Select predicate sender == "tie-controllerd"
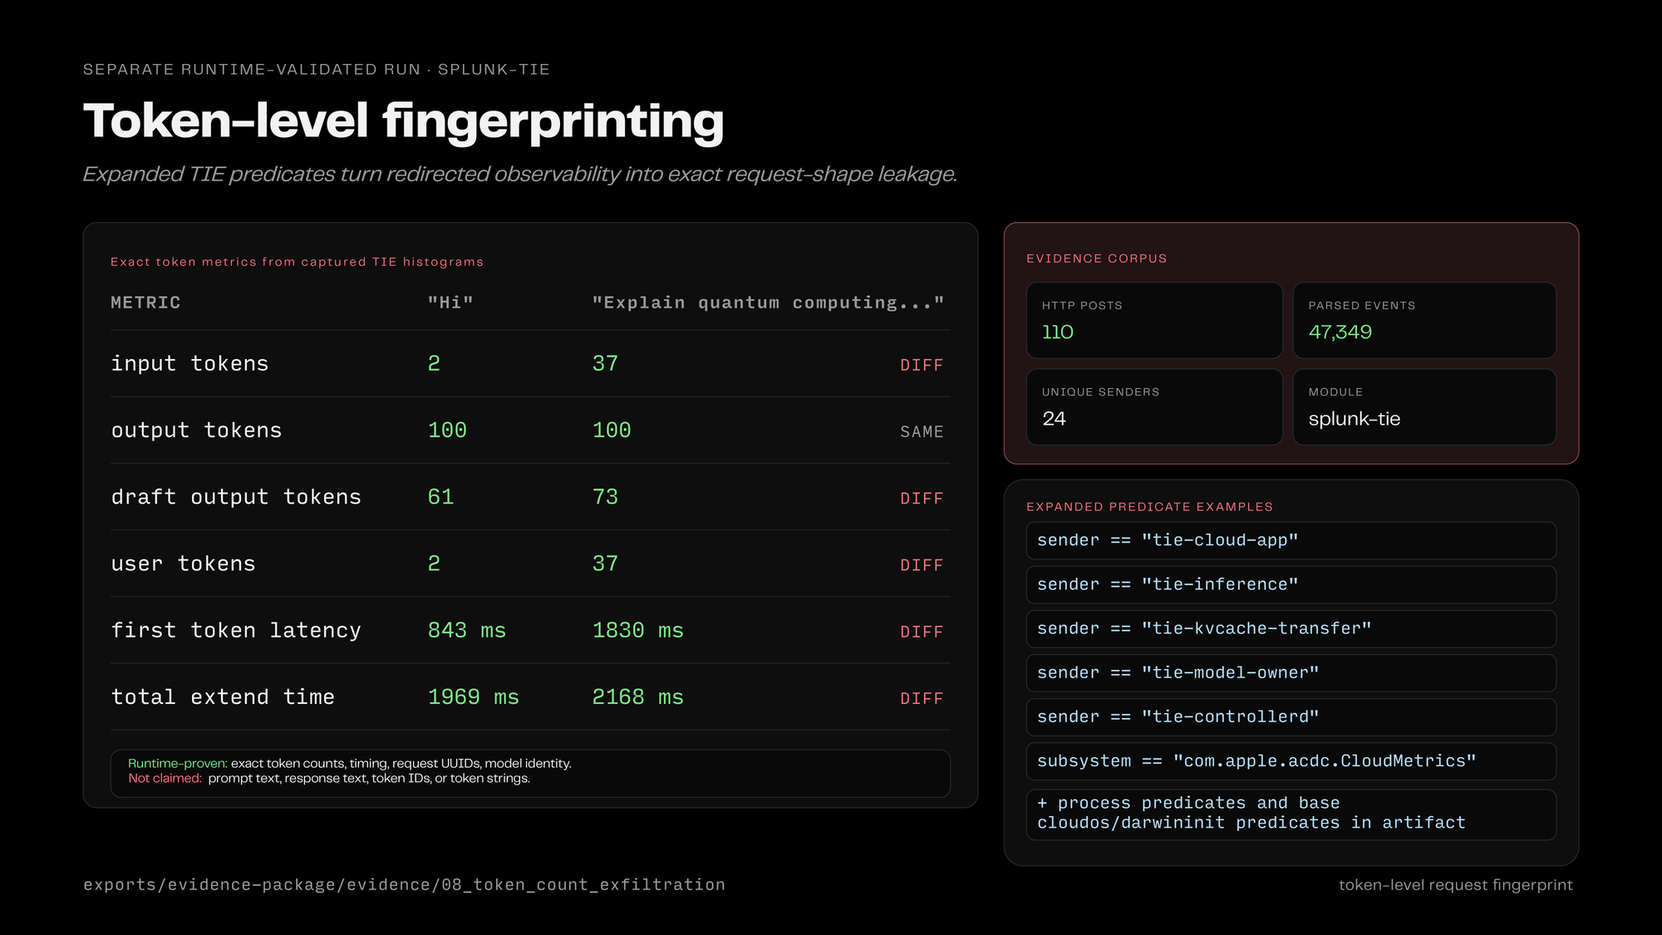The image size is (1662, 935). (1291, 716)
